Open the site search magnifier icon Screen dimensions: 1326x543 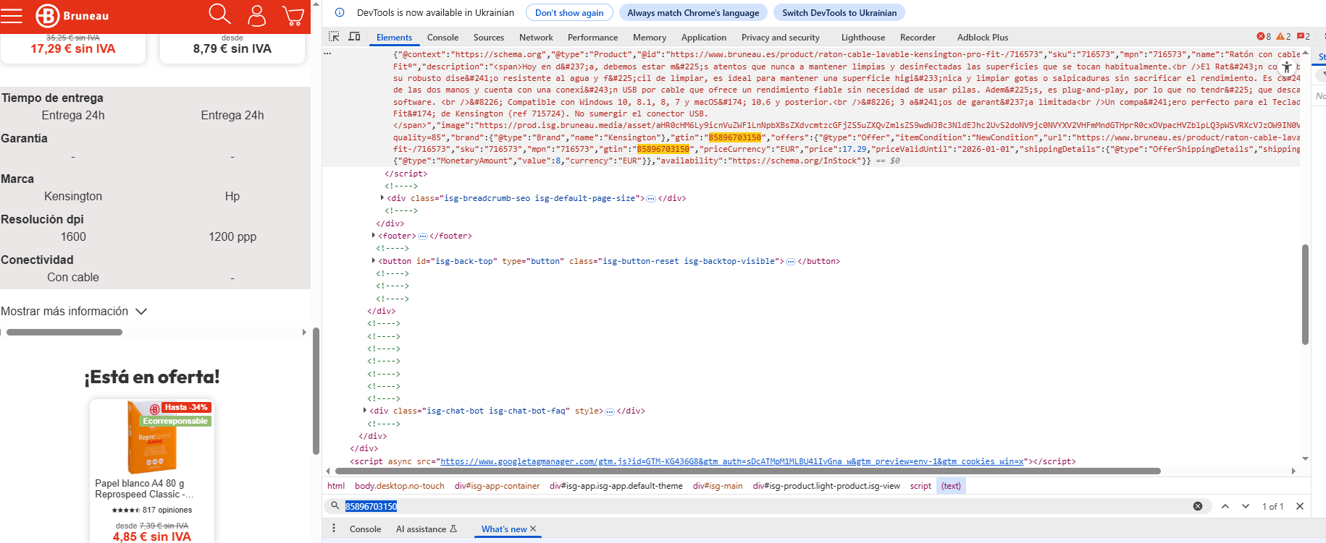[219, 14]
